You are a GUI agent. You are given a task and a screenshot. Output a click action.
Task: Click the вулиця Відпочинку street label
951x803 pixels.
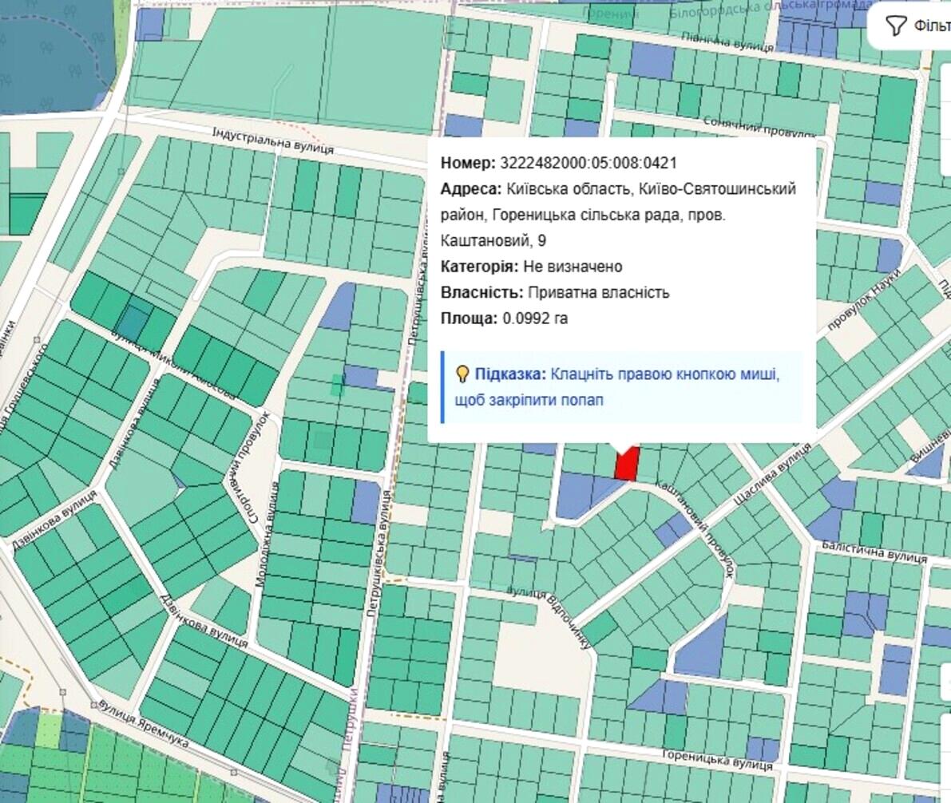(x=552, y=618)
